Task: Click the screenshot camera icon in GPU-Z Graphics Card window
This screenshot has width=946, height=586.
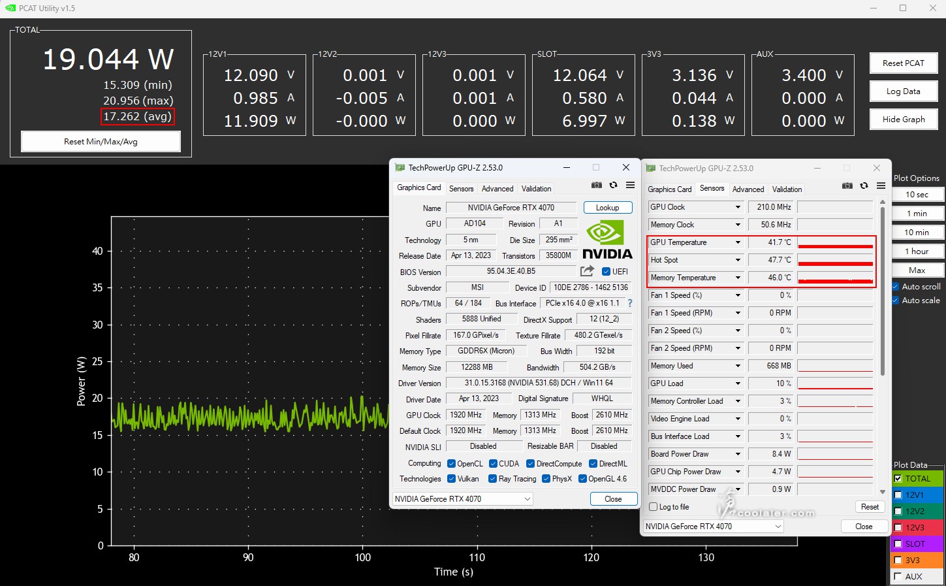Action: click(x=596, y=186)
